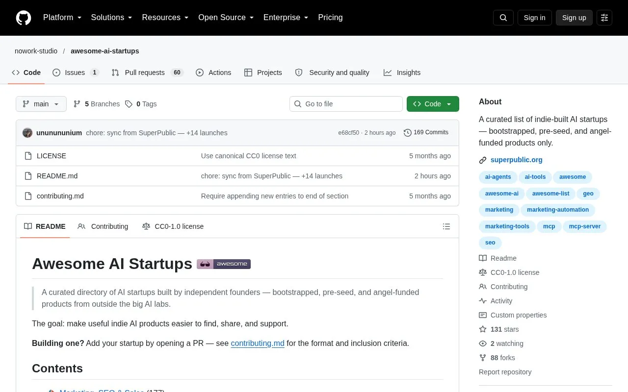Click the Sign in button
This screenshot has height=392, width=628.
[x=534, y=18]
